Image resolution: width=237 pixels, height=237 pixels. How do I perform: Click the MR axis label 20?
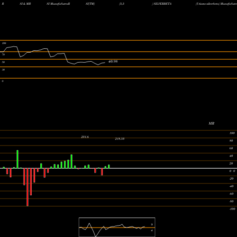(231, 164)
